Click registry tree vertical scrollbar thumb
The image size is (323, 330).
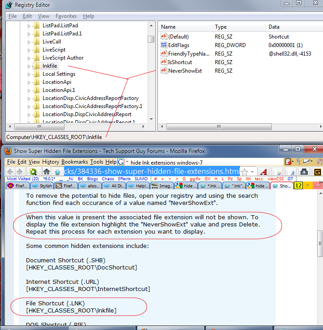click(151, 39)
